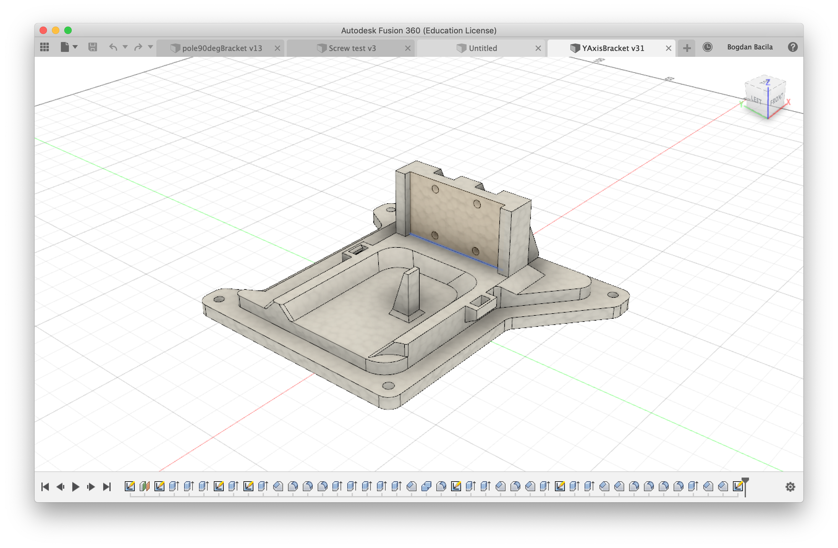Close the YAxisBracket v31 tab
Screen dimensions: 838x548
click(668, 48)
